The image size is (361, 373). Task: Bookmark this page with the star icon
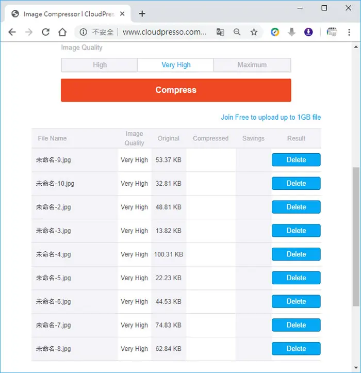pyautogui.click(x=254, y=32)
